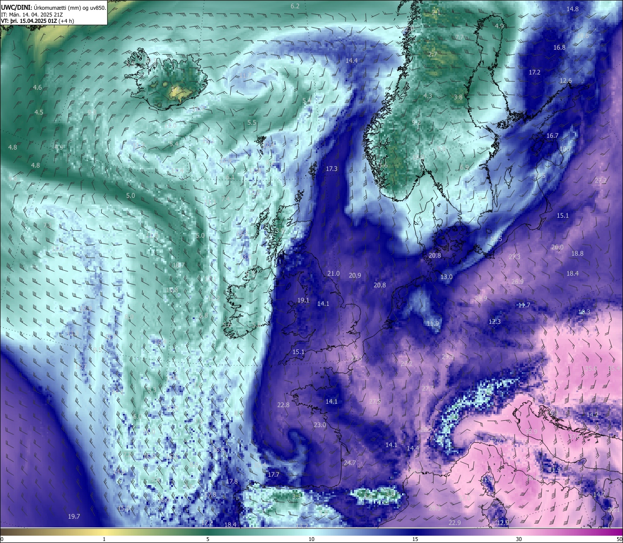Click the 30 tick on the color scale
The height and width of the screenshot is (543, 623).
[x=519, y=539]
